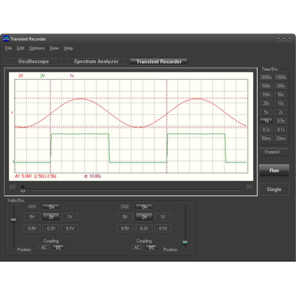
Task: Set CH1 Volts/Div to 0.5V
Action: click(32, 229)
